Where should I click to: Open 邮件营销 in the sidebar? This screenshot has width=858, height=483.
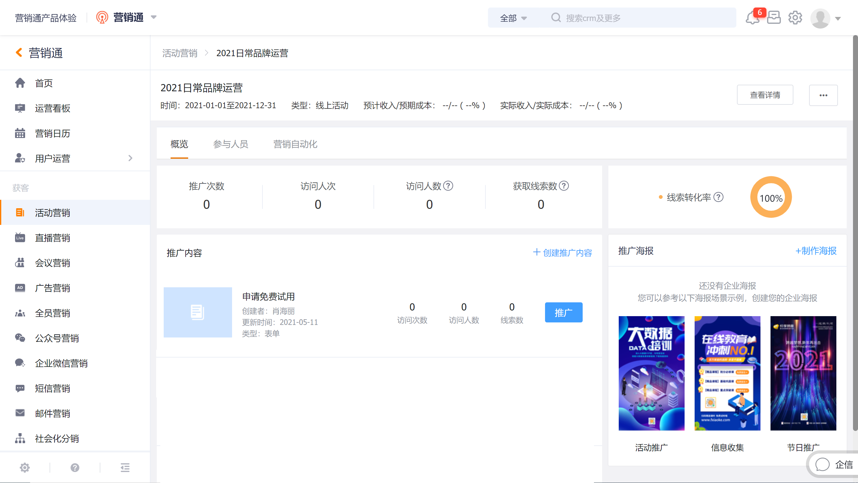[75, 413]
